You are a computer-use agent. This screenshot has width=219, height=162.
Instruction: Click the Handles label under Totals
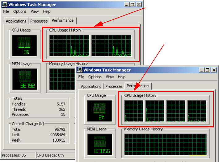[19, 104]
